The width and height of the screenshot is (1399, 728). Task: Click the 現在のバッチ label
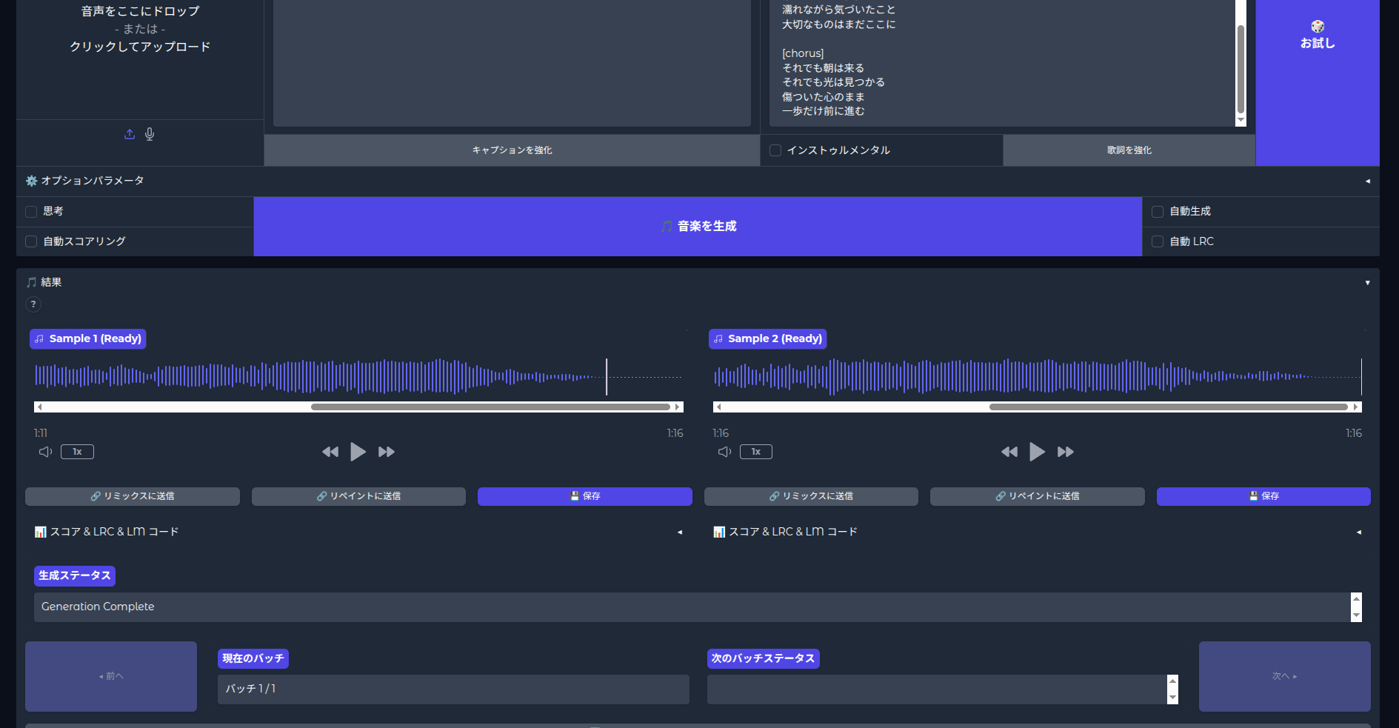pos(253,658)
